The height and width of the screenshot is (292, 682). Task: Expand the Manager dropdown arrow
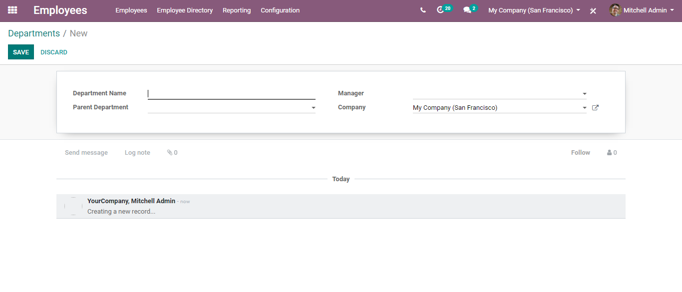coord(584,94)
